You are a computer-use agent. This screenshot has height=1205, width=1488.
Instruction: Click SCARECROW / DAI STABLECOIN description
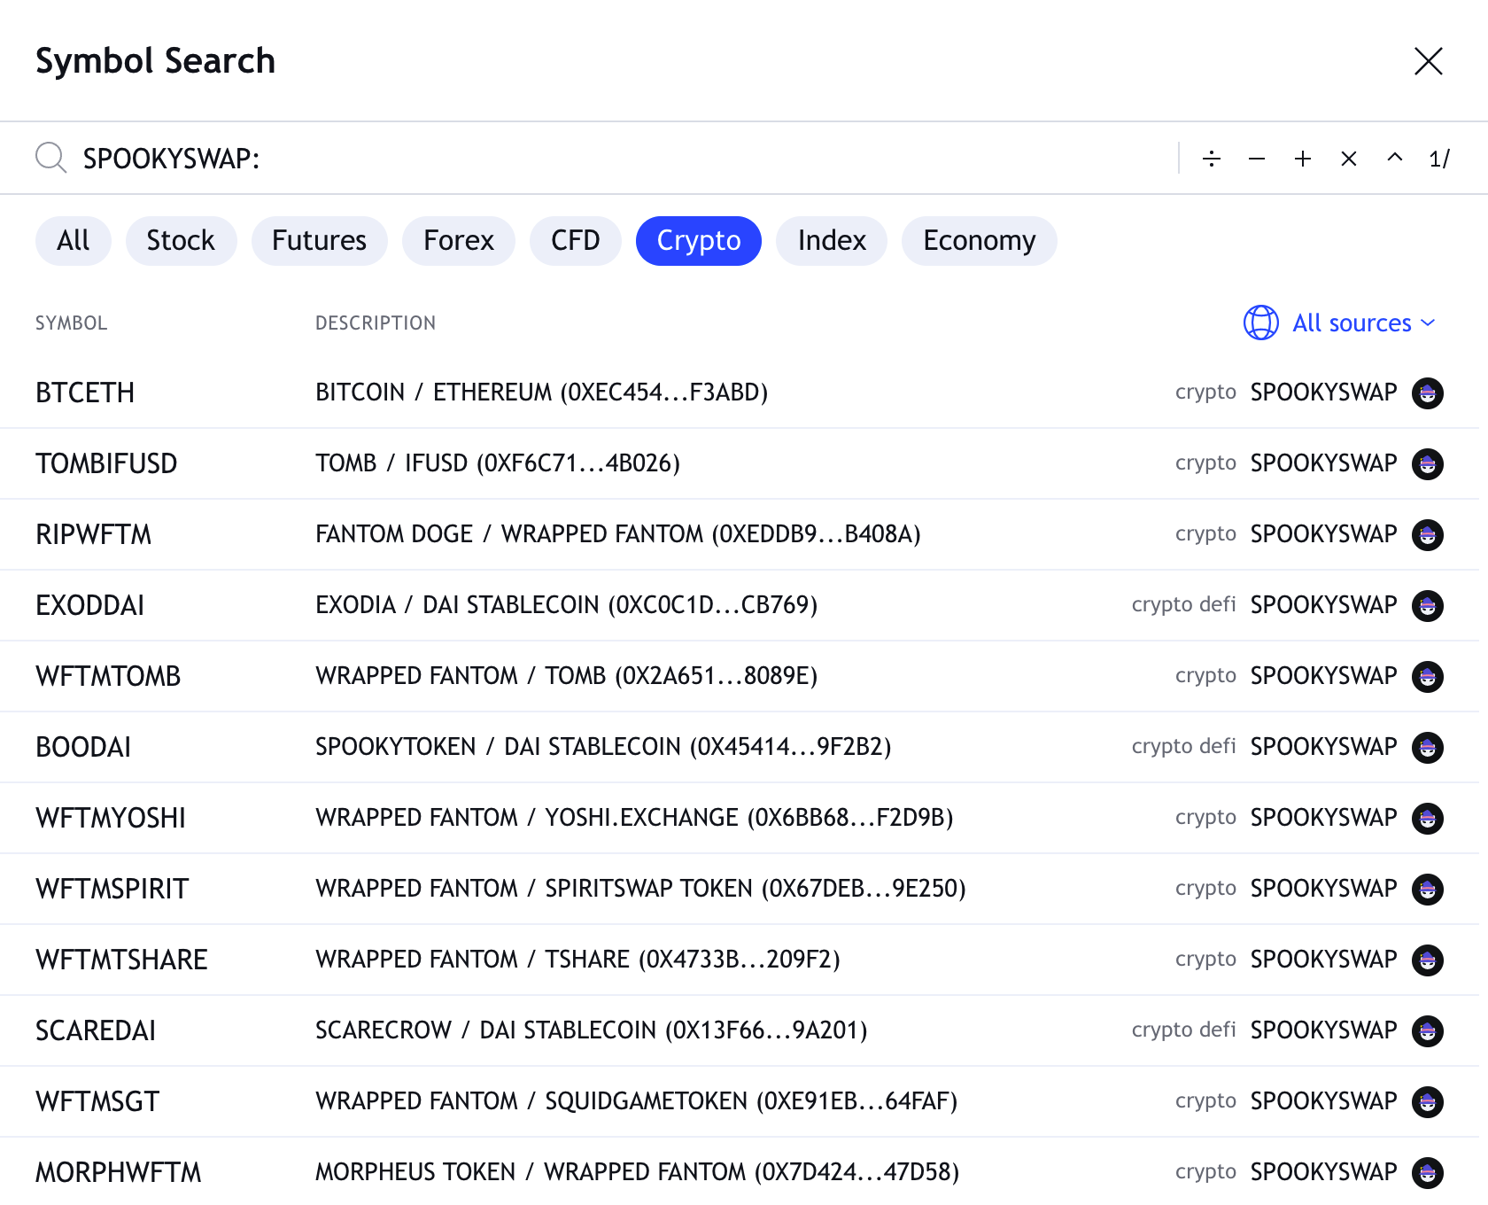[x=591, y=1030]
